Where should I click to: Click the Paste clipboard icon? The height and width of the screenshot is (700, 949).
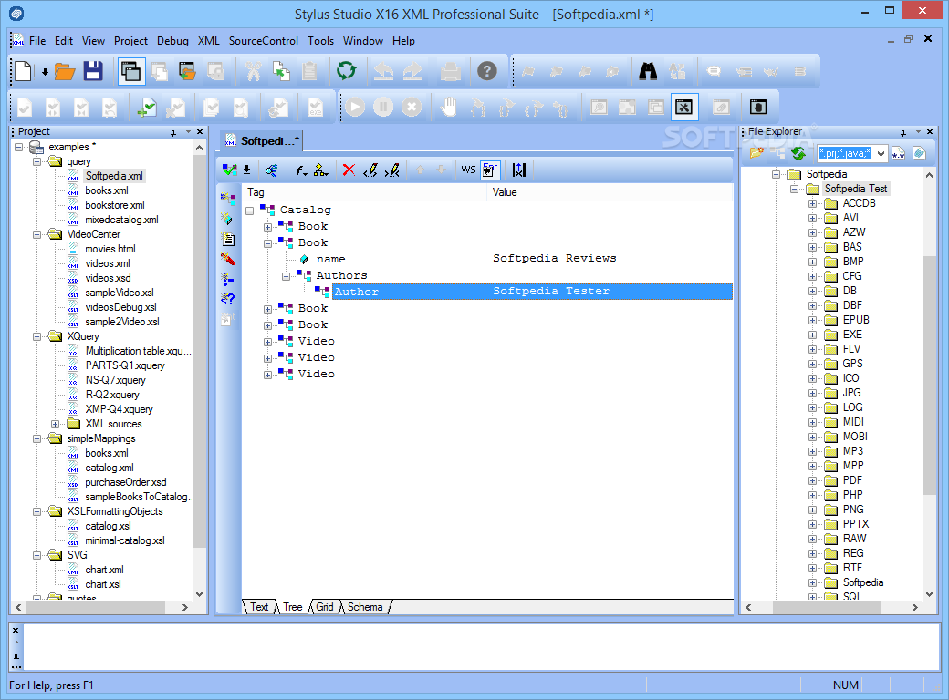click(x=309, y=71)
